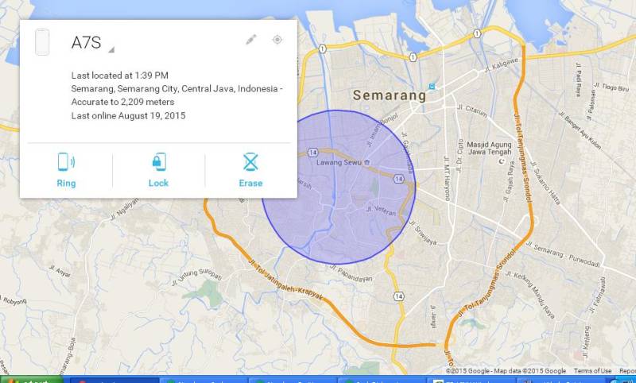Click the locate device target icon
The height and width of the screenshot is (383, 636).
[277, 39]
